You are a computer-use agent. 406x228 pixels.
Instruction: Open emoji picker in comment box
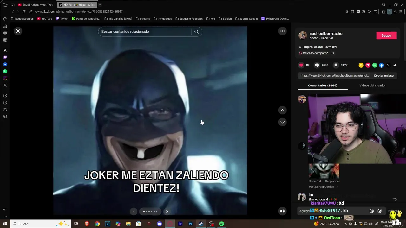[380, 211]
